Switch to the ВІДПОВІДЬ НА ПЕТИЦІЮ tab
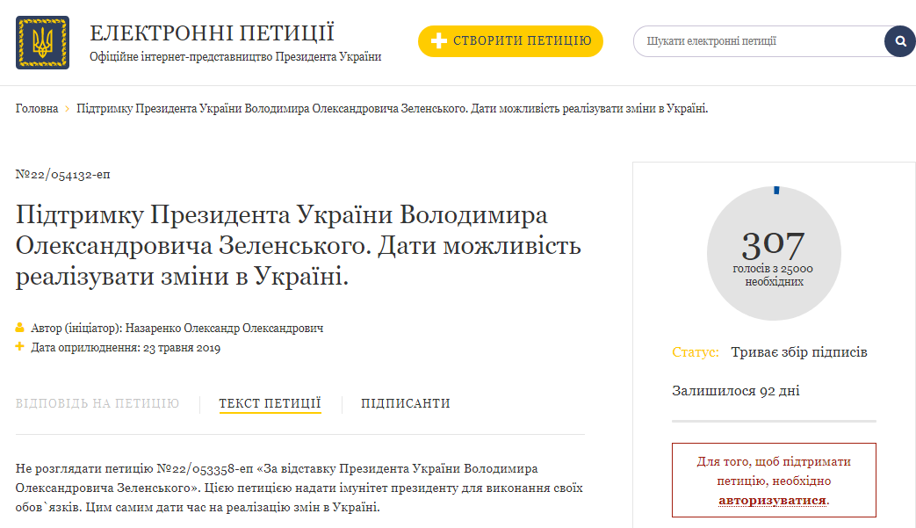 pos(97,403)
